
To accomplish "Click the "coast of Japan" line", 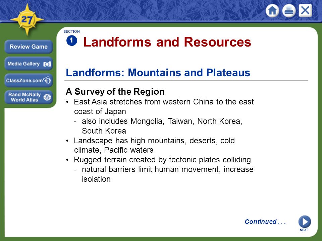I will click(x=100, y=111).
